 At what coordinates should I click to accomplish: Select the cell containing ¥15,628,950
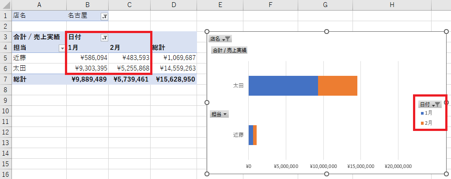point(174,79)
